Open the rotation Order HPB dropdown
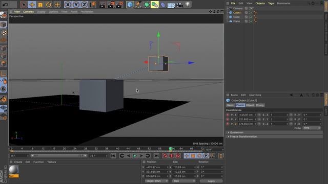Viewport: 328px width, 184px height. (x=311, y=128)
